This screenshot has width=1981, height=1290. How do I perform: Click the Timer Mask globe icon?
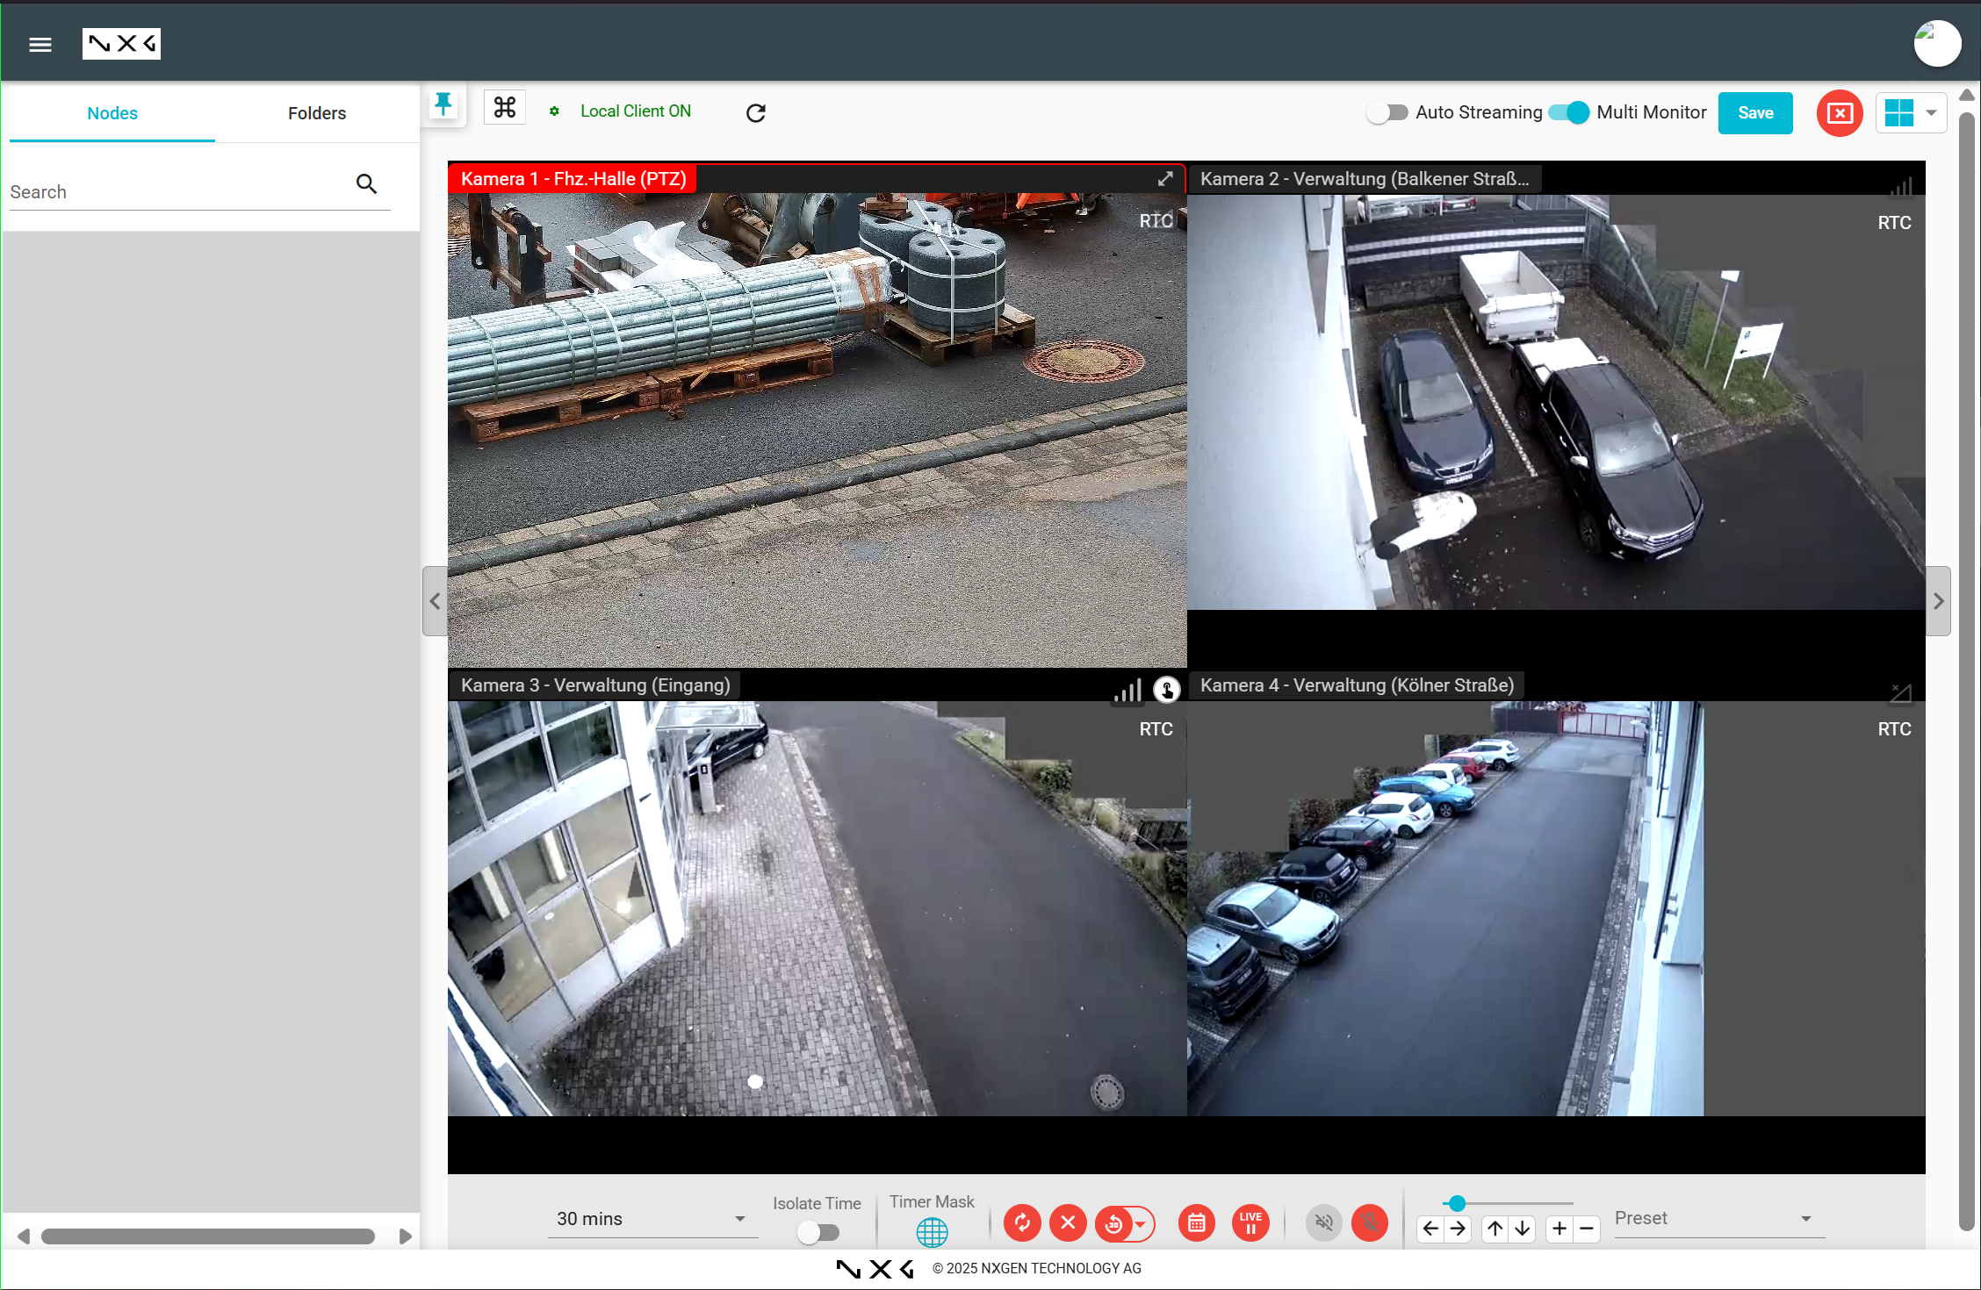click(x=932, y=1232)
